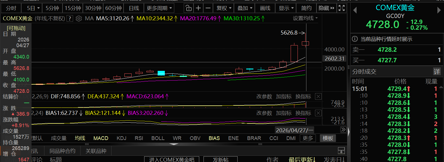
Task: Expand the 更多周期 dropdown
Action: (x=159, y=8)
